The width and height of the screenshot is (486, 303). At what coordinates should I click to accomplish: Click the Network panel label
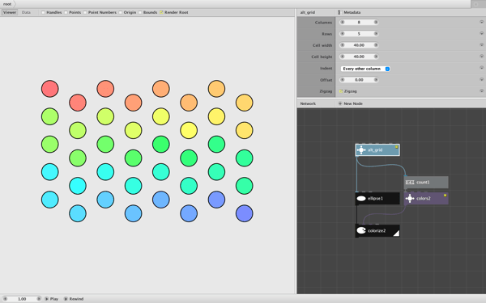[308, 103]
